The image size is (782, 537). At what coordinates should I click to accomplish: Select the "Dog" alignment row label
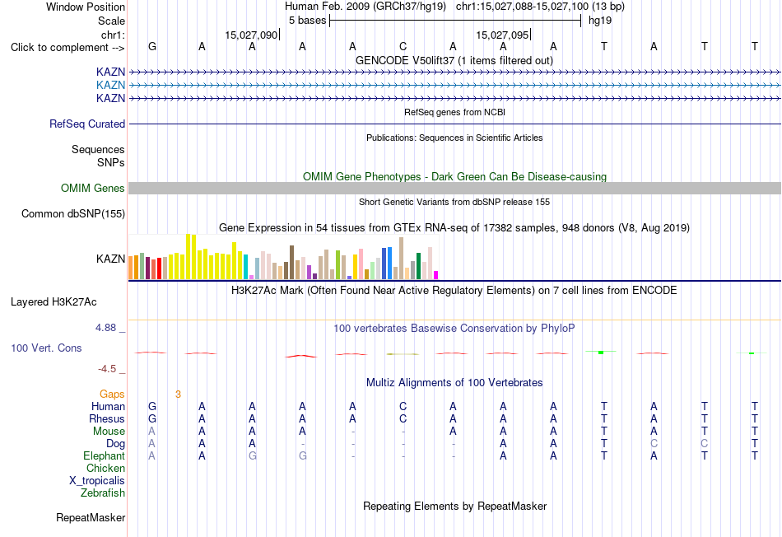tap(115, 444)
